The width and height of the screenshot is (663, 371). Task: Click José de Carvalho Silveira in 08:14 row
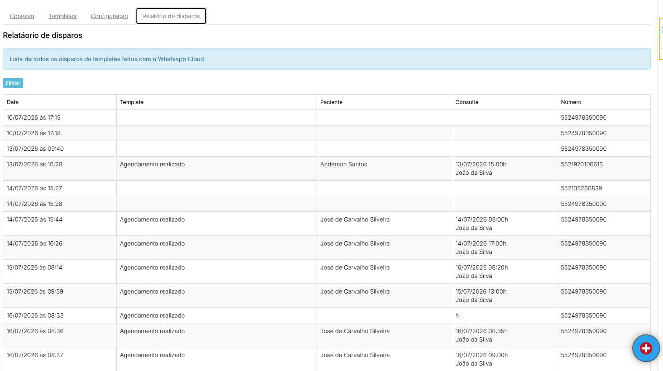[x=355, y=267]
